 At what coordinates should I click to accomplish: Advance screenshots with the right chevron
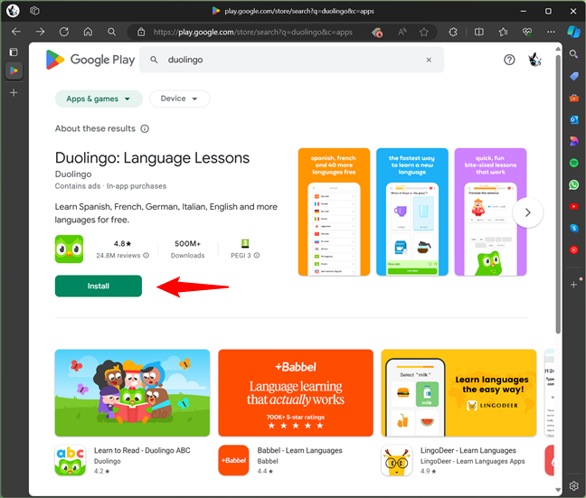528,212
